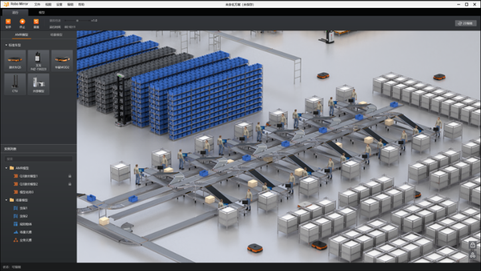Click the edit mode button at top right
Viewport: 481px width, 271px height.
click(466, 23)
